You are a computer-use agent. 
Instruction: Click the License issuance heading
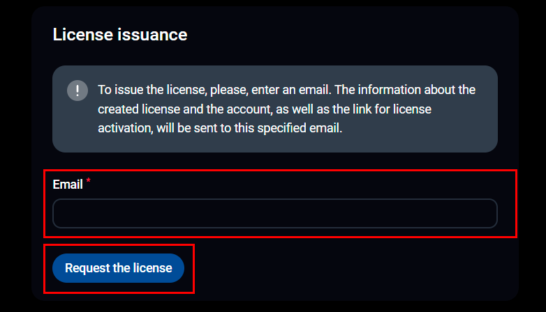pyautogui.click(x=120, y=34)
